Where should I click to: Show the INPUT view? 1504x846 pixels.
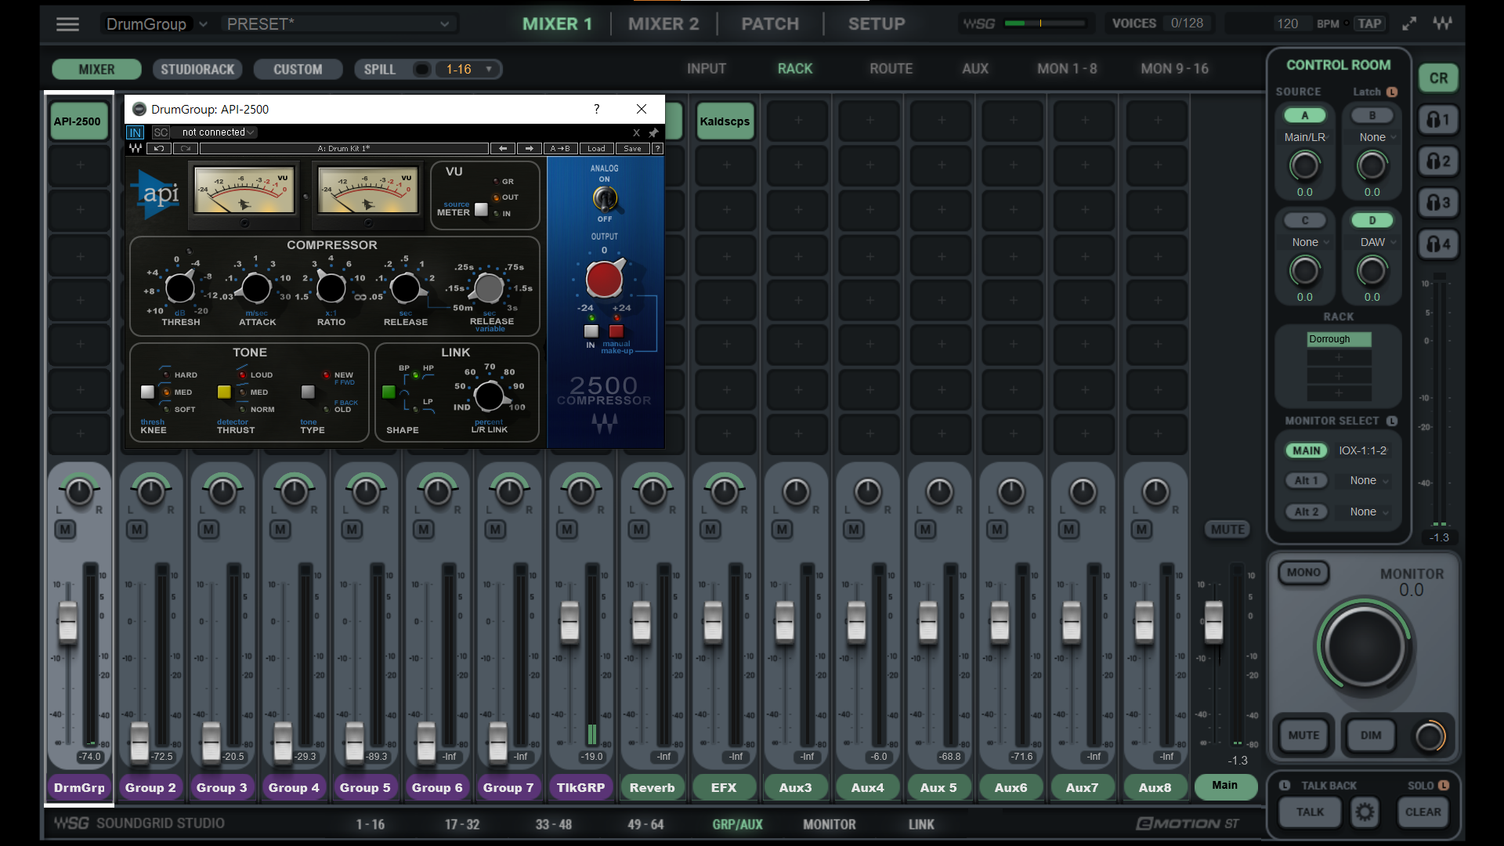click(707, 69)
